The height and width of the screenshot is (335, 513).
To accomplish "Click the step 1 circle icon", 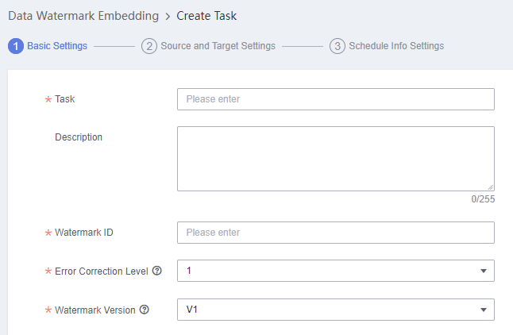I will coord(16,46).
